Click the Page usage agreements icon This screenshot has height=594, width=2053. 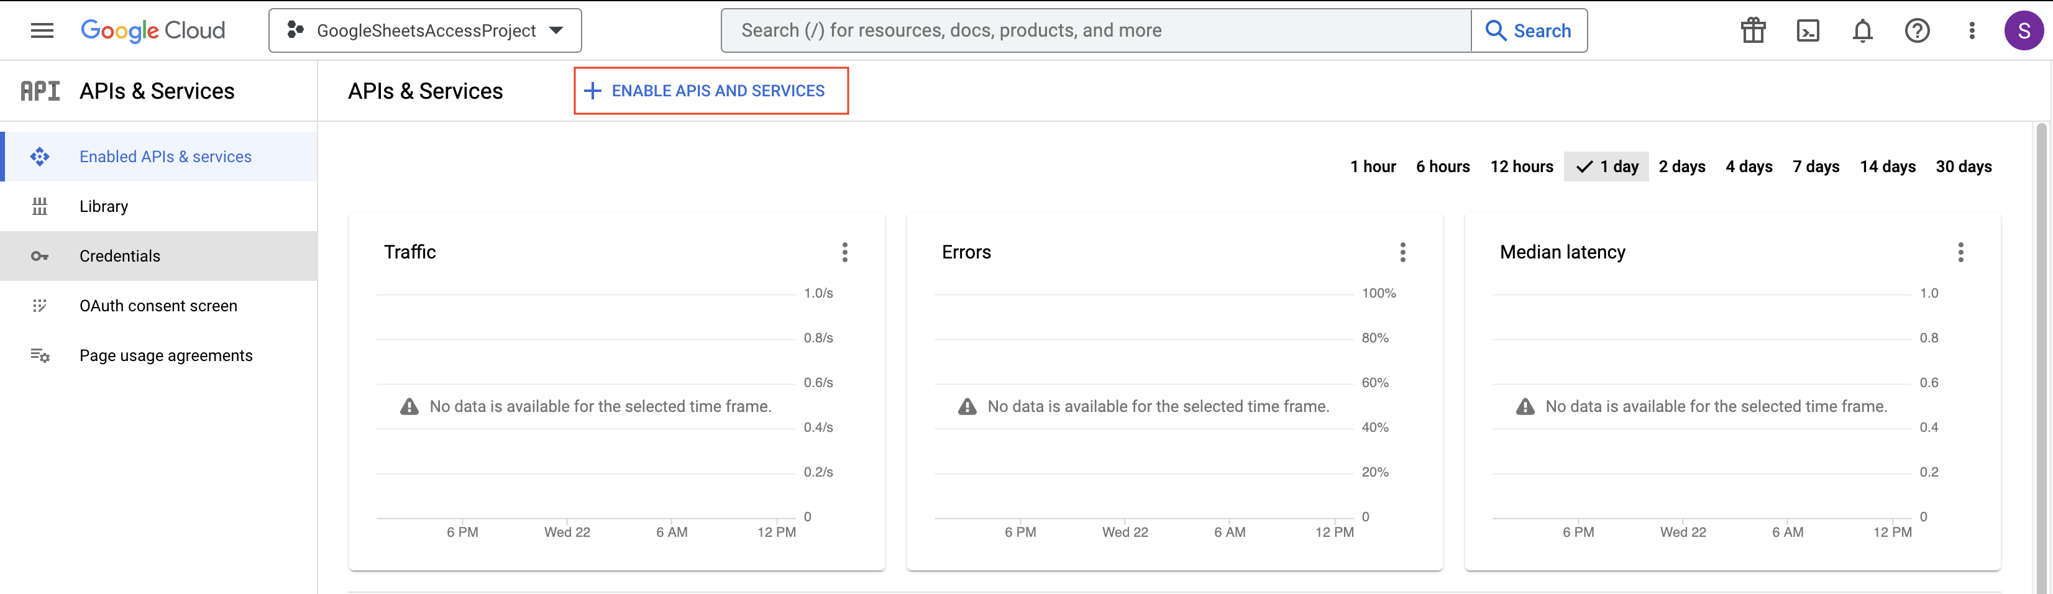pyautogui.click(x=40, y=355)
